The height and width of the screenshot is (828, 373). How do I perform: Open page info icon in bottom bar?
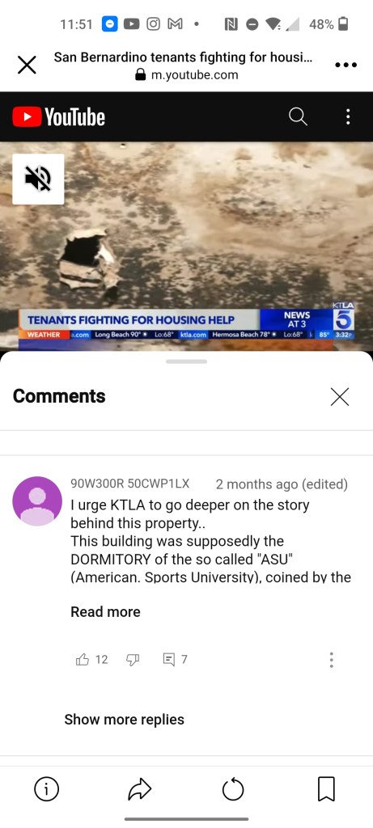click(46, 789)
